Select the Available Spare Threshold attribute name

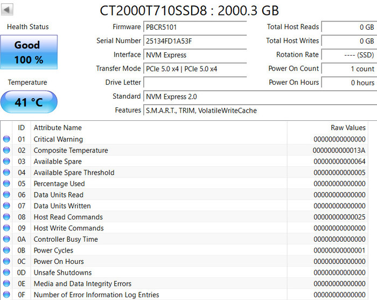tap(74, 173)
